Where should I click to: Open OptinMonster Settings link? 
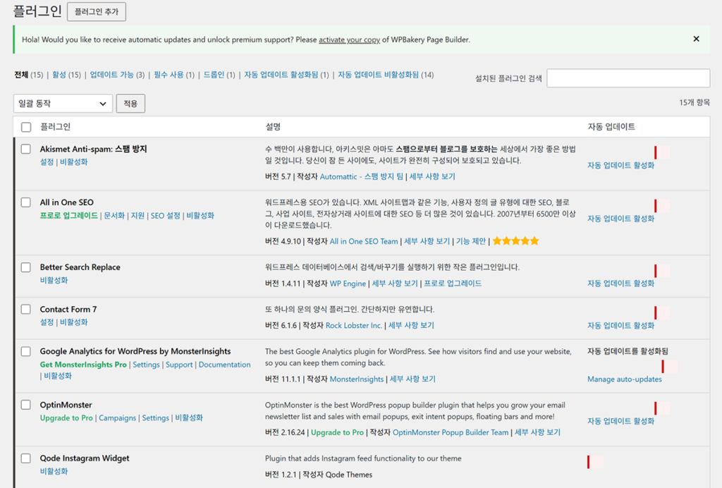pyautogui.click(x=156, y=418)
